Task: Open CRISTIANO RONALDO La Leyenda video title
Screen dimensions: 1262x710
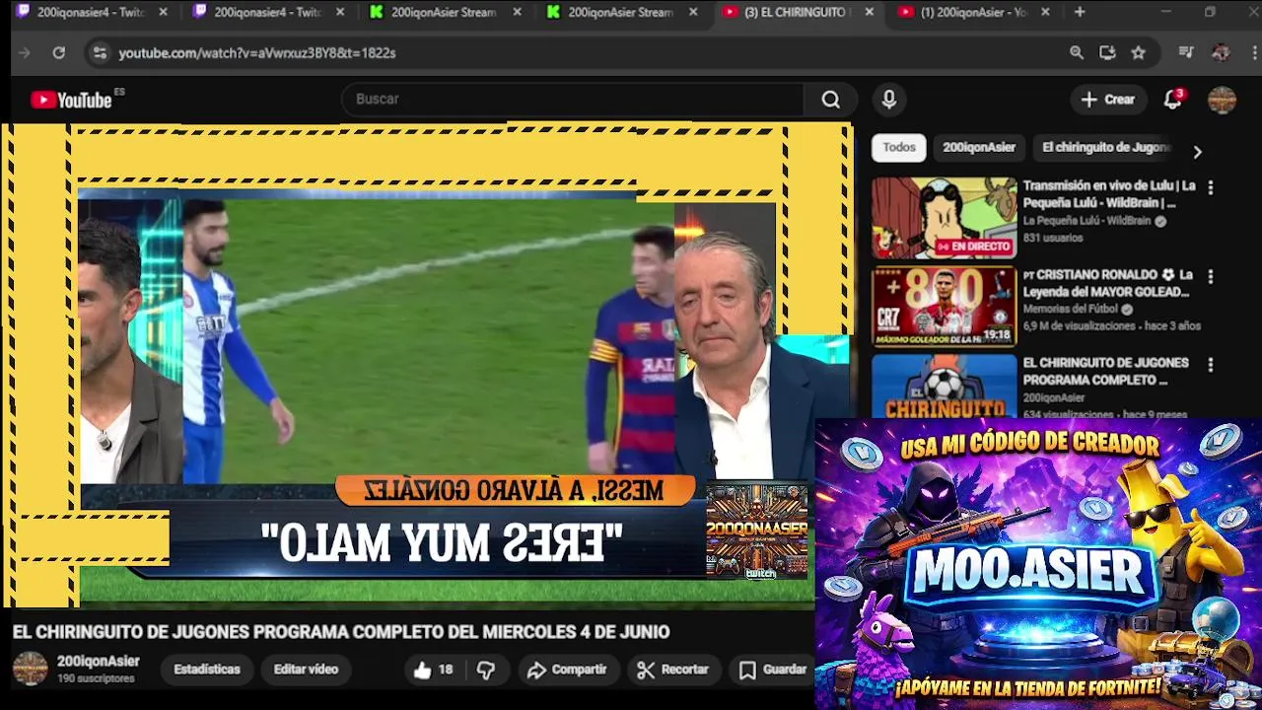Action: point(1108,283)
